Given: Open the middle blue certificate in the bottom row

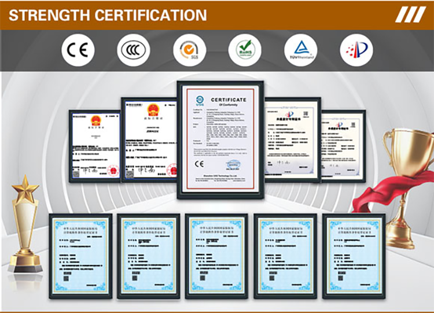Looking at the screenshot, I should 217,256.
